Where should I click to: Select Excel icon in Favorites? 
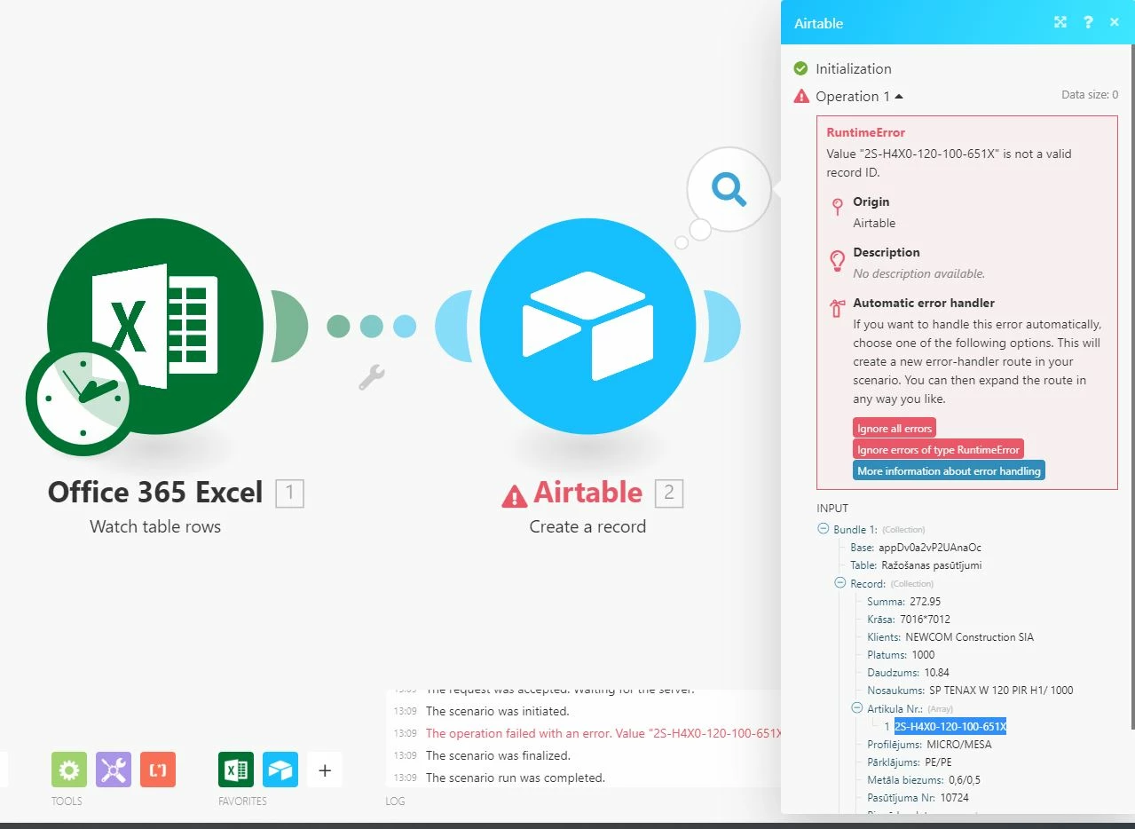pyautogui.click(x=236, y=770)
